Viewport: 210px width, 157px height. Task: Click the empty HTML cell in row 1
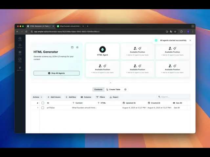109,108
